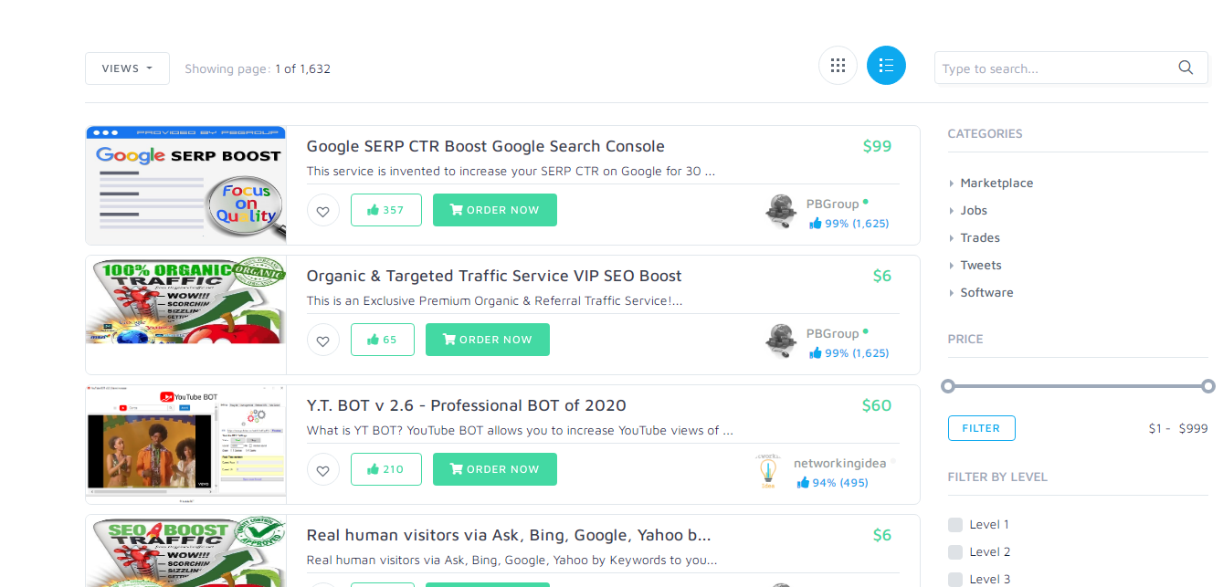Screen dimensions: 1223x587
Task: Tick the Level 3 checkbox
Action: [x=955, y=580]
